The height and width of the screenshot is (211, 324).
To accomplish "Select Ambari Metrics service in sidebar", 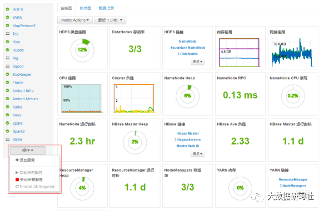I will pyautogui.click(x=25, y=99).
